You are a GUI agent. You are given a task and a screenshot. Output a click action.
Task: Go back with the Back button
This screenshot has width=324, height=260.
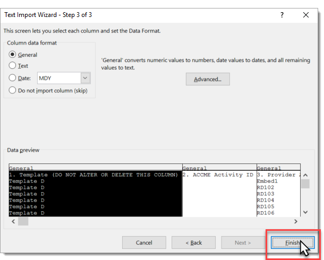[193, 242]
